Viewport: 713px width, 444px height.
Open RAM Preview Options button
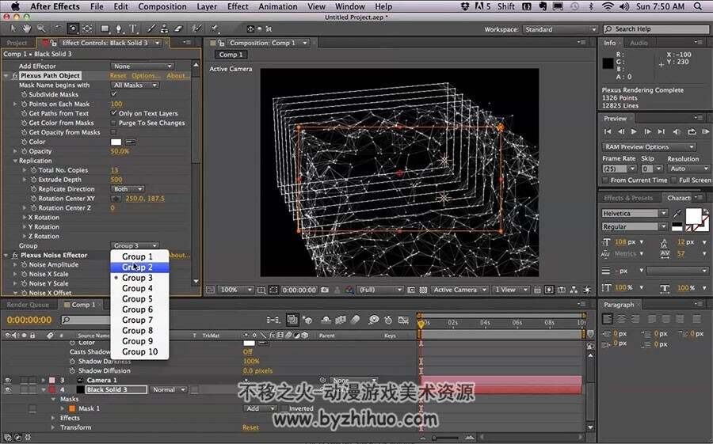pos(649,146)
